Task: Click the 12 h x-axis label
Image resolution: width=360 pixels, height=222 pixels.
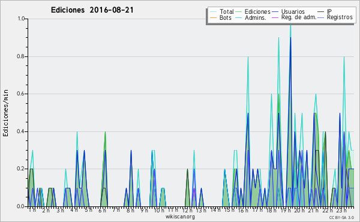Action: pos(187,210)
